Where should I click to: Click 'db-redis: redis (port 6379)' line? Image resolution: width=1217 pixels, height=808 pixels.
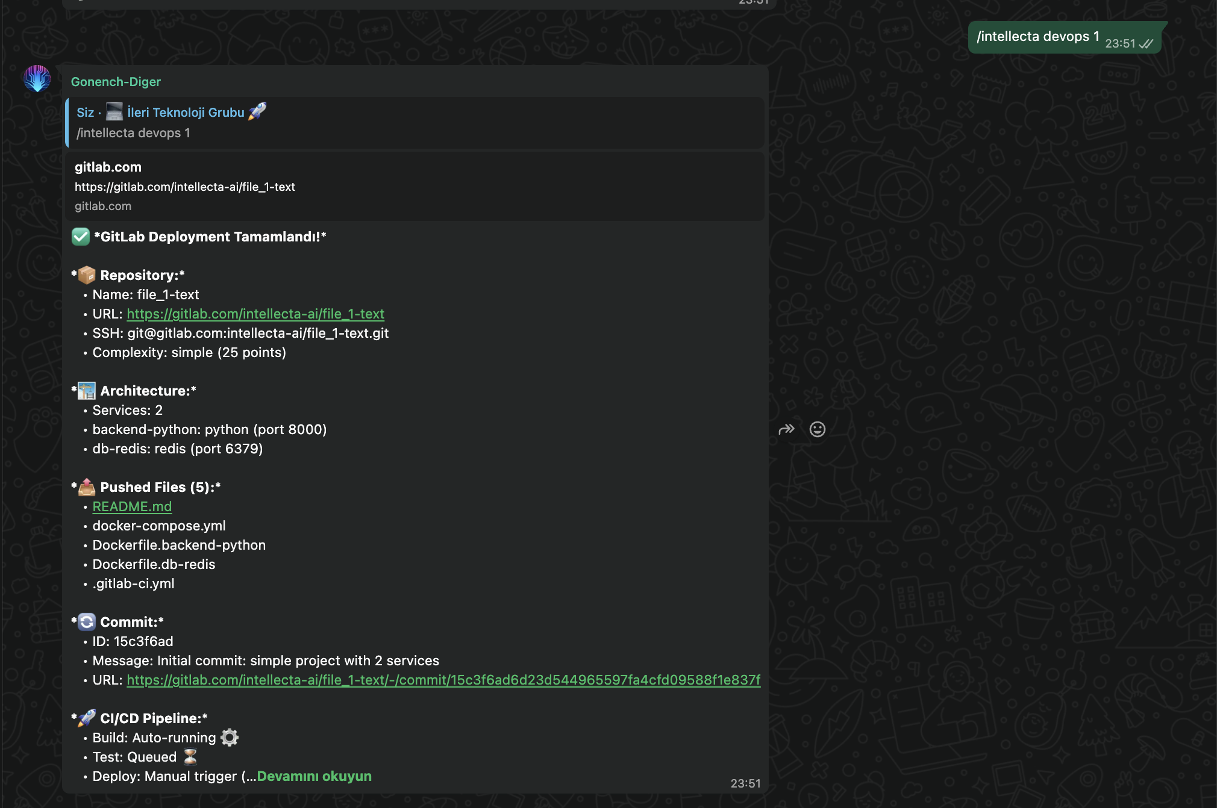(x=178, y=449)
